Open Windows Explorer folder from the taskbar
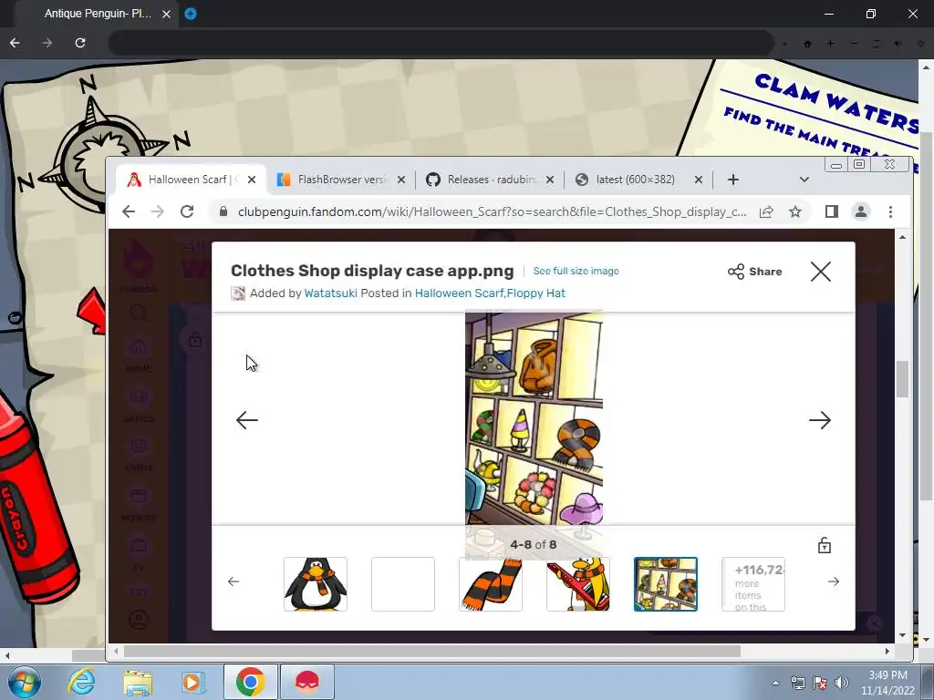 pyautogui.click(x=138, y=682)
